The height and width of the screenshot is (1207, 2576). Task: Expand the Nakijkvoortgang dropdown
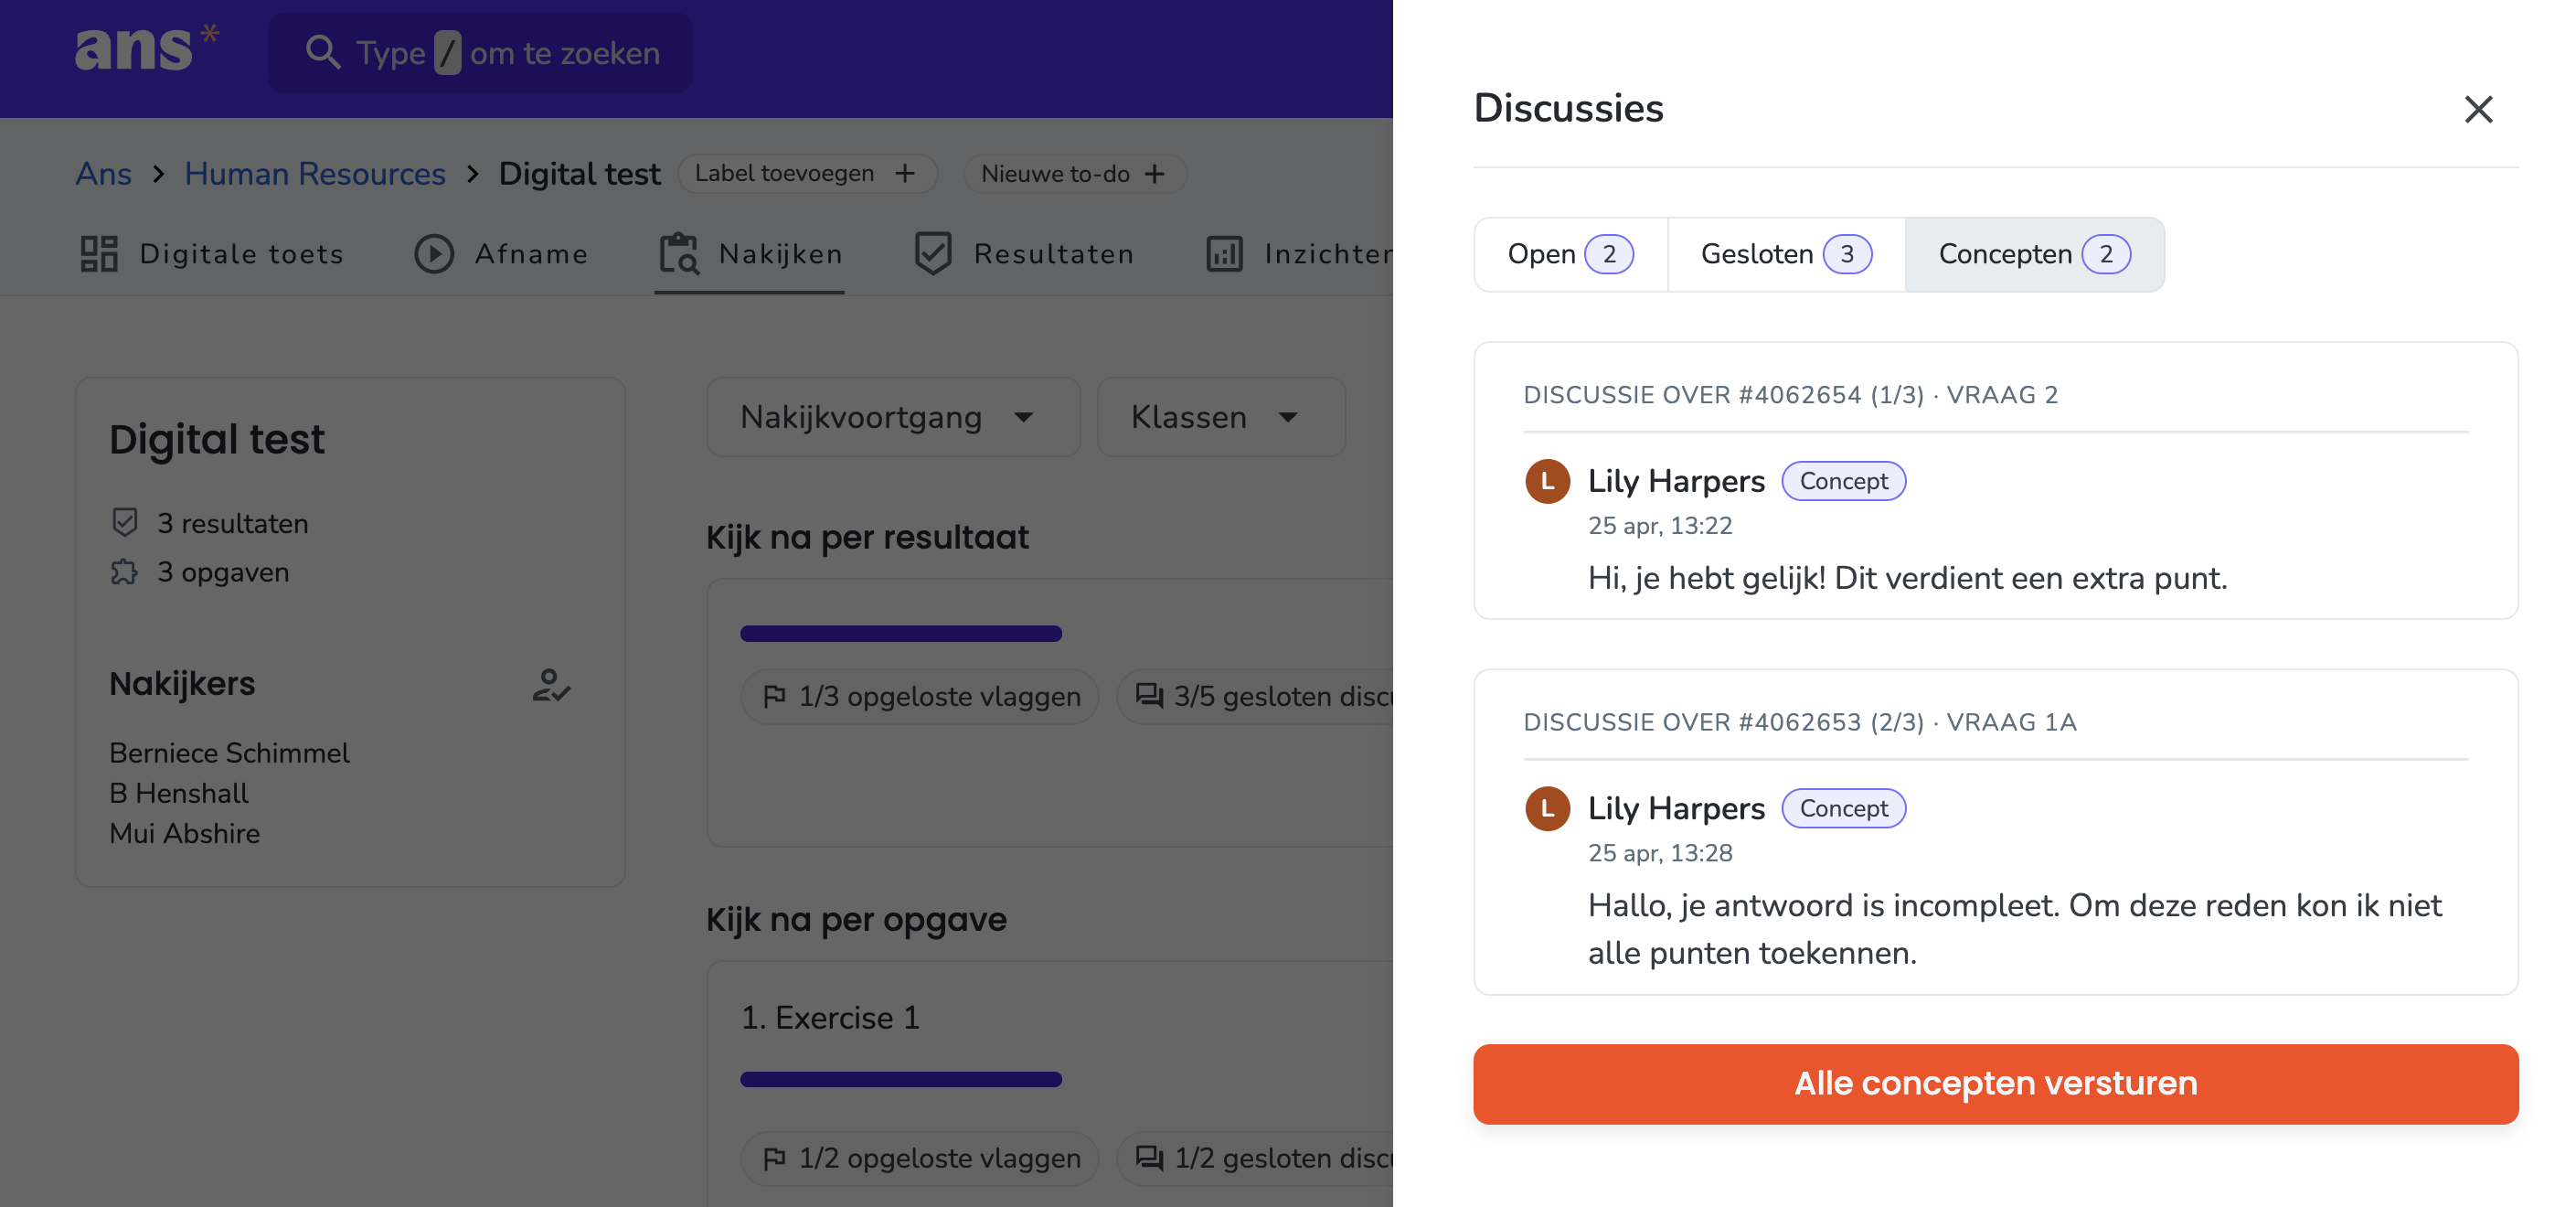(893, 417)
